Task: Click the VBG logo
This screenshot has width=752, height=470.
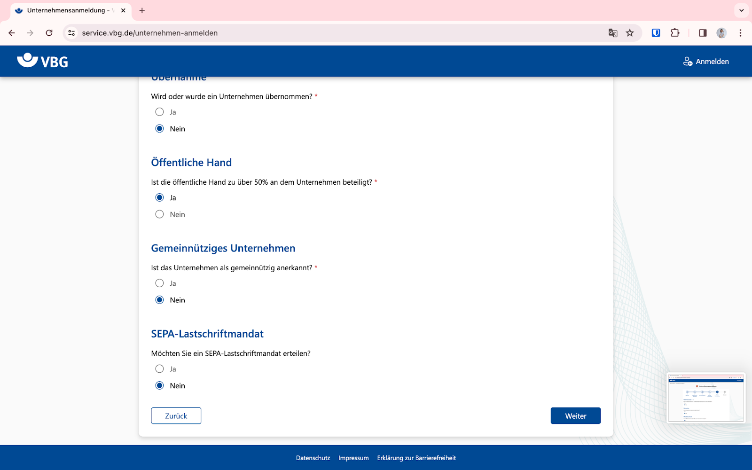Action: point(43,61)
